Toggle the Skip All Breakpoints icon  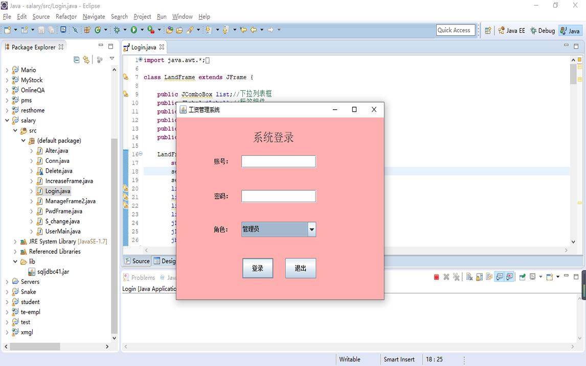tap(75, 30)
